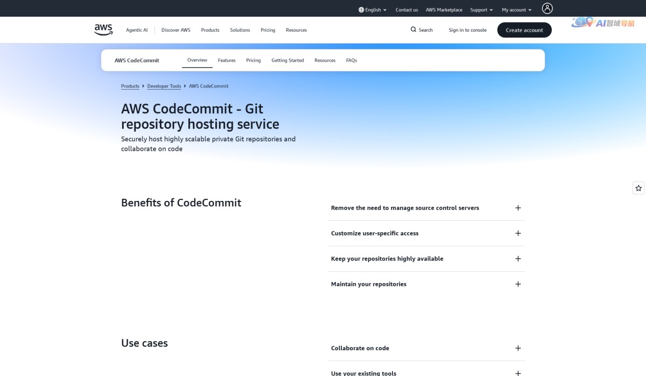Open the Agentic AI menu
Image resolution: width=646 pixels, height=376 pixels.
[137, 30]
